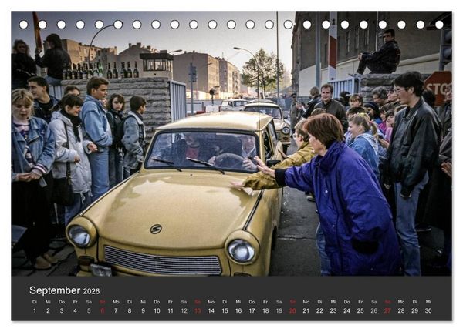The height and width of the screenshot is (332, 463).
Task: Select date 21 in the calendar strip
Action: (x=306, y=310)
